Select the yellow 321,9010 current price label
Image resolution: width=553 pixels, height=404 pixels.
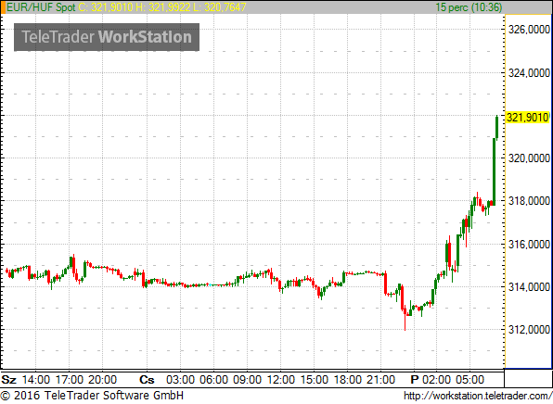point(528,118)
